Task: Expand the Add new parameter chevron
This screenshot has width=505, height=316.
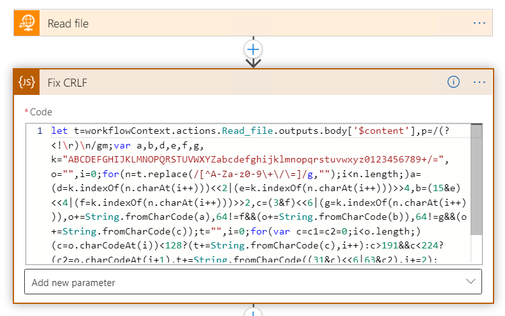Action: 471,282
